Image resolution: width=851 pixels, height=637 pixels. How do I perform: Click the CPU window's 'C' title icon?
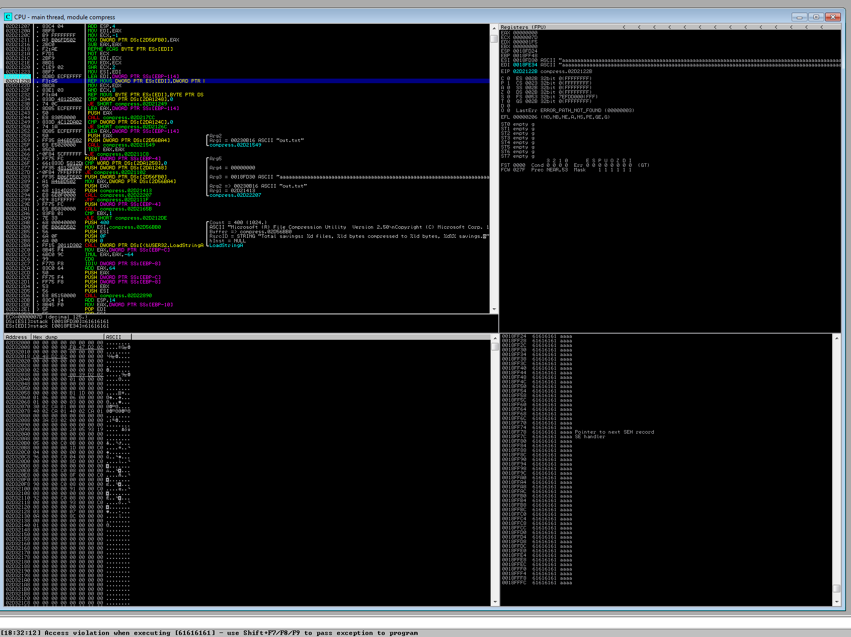(8, 17)
